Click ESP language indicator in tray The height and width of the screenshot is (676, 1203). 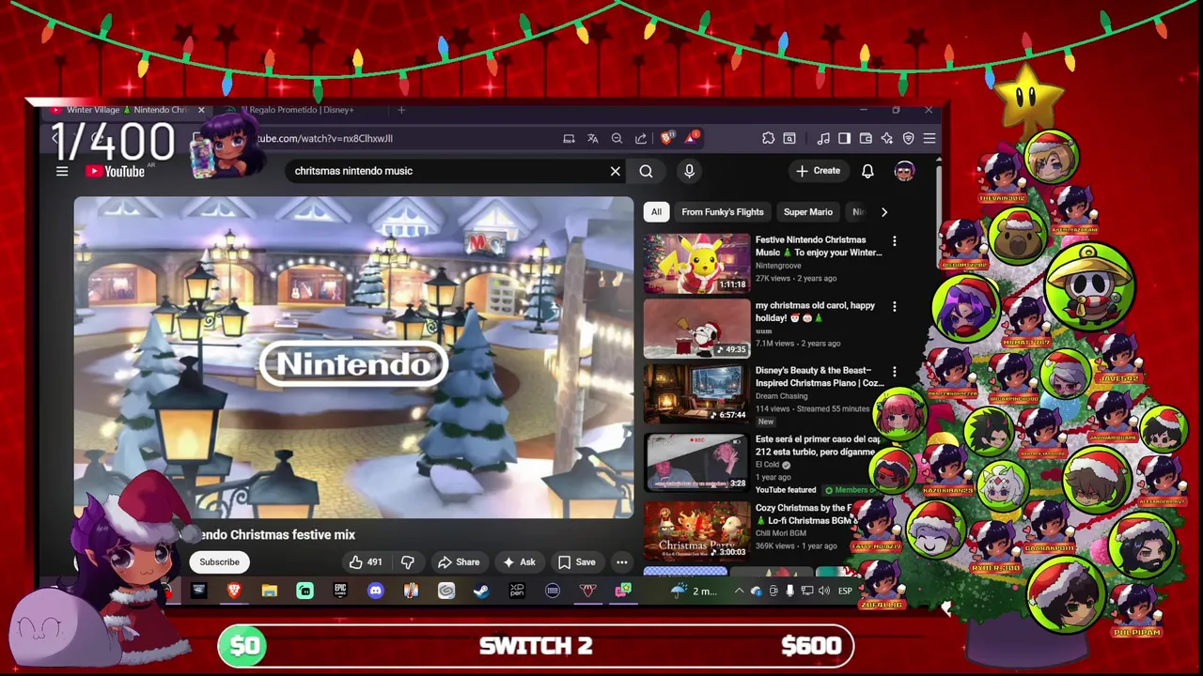point(845,591)
